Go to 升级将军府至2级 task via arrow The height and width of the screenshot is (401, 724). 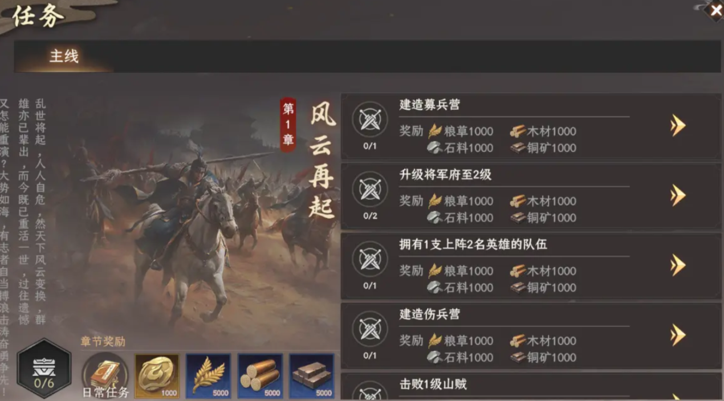point(677,195)
